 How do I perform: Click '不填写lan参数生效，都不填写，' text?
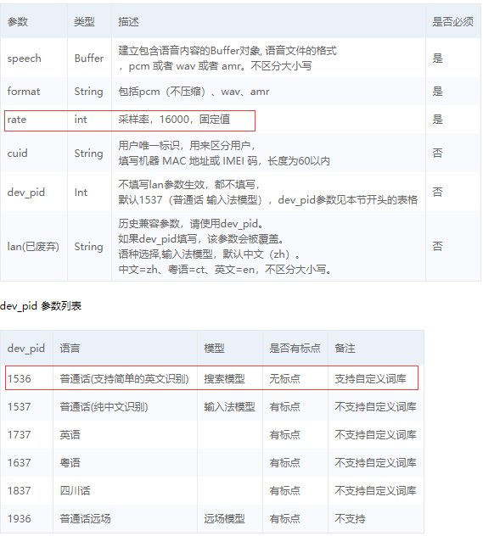click(x=189, y=185)
